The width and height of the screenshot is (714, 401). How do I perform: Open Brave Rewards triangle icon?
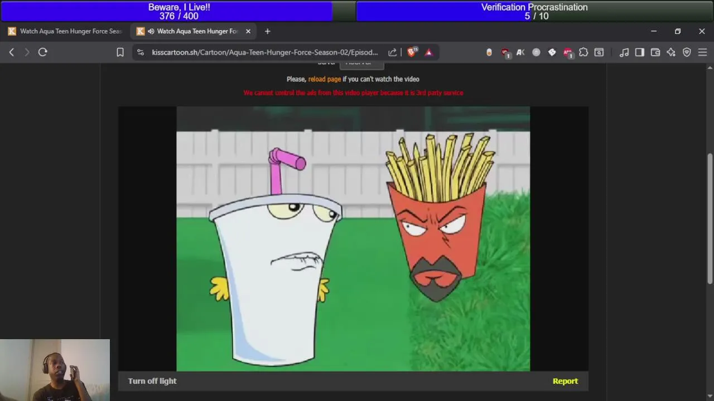pos(429,52)
